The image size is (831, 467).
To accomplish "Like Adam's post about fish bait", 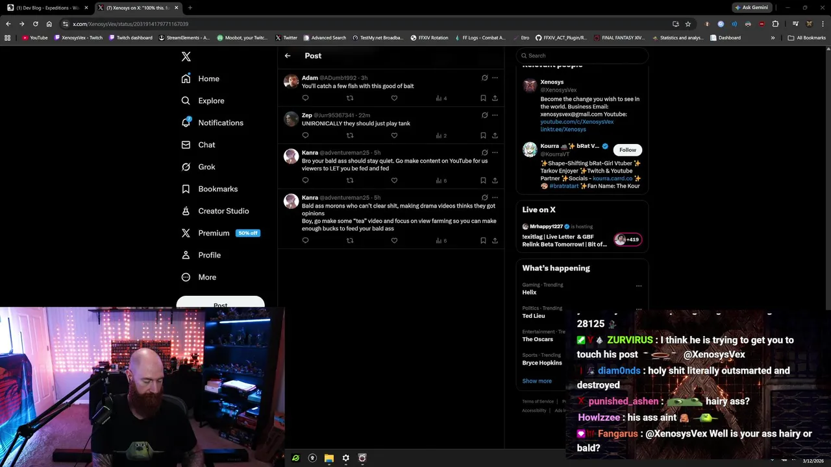I will click(x=394, y=98).
